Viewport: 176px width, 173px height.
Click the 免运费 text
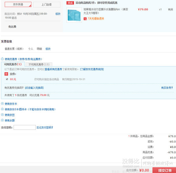[x=12, y=27]
